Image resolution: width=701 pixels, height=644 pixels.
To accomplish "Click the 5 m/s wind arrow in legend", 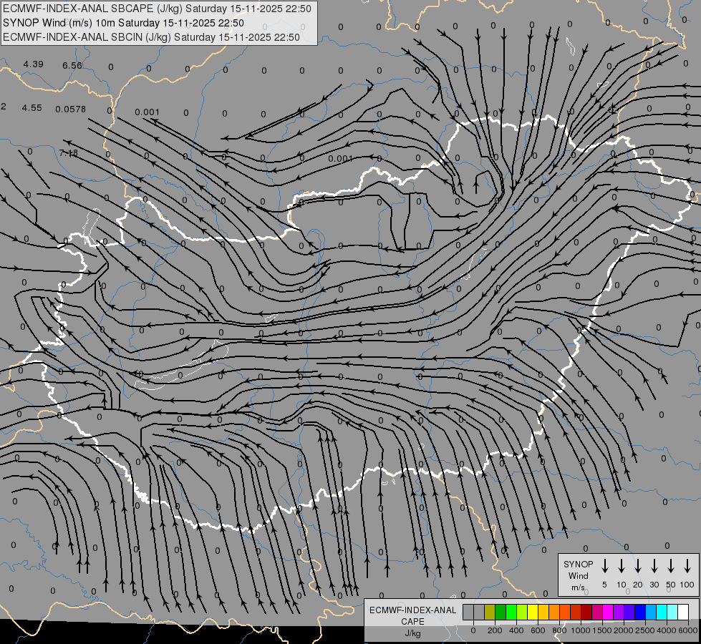I will point(604,566).
